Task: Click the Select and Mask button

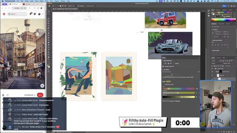Action: 91,6
